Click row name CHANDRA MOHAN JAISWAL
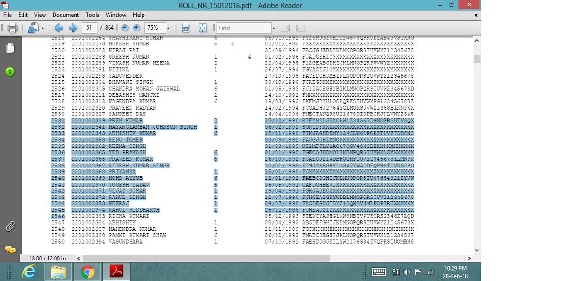Viewport: 574px width, 281px height. [144, 89]
